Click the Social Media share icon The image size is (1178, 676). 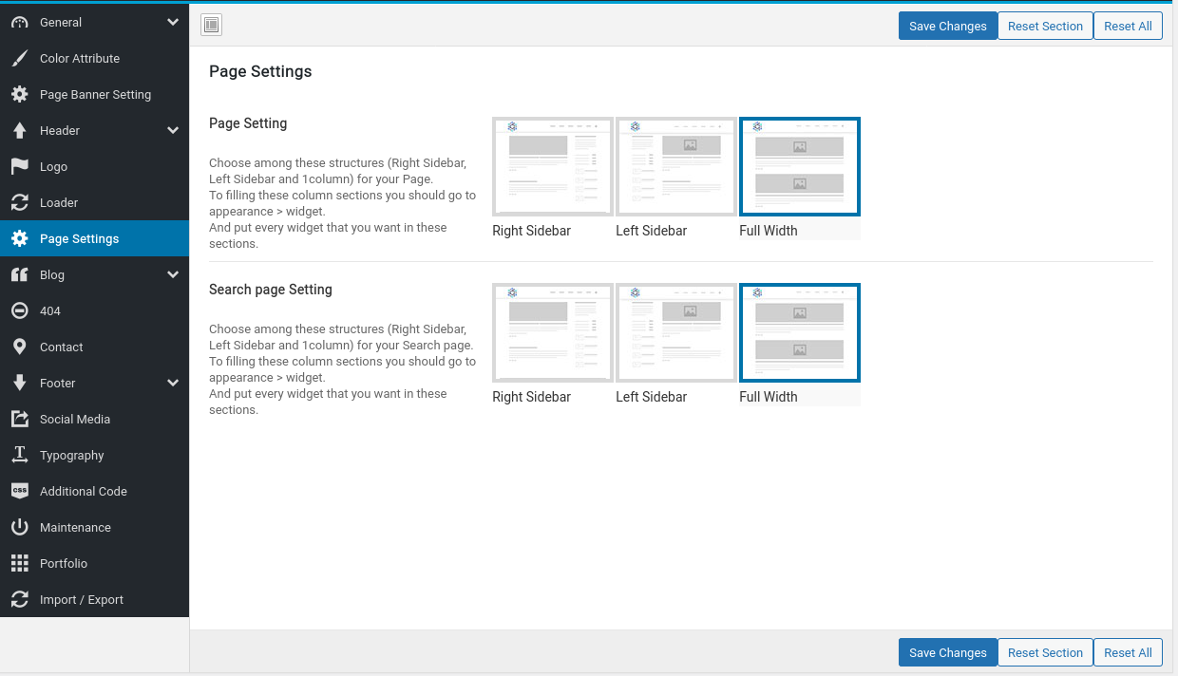pos(19,419)
